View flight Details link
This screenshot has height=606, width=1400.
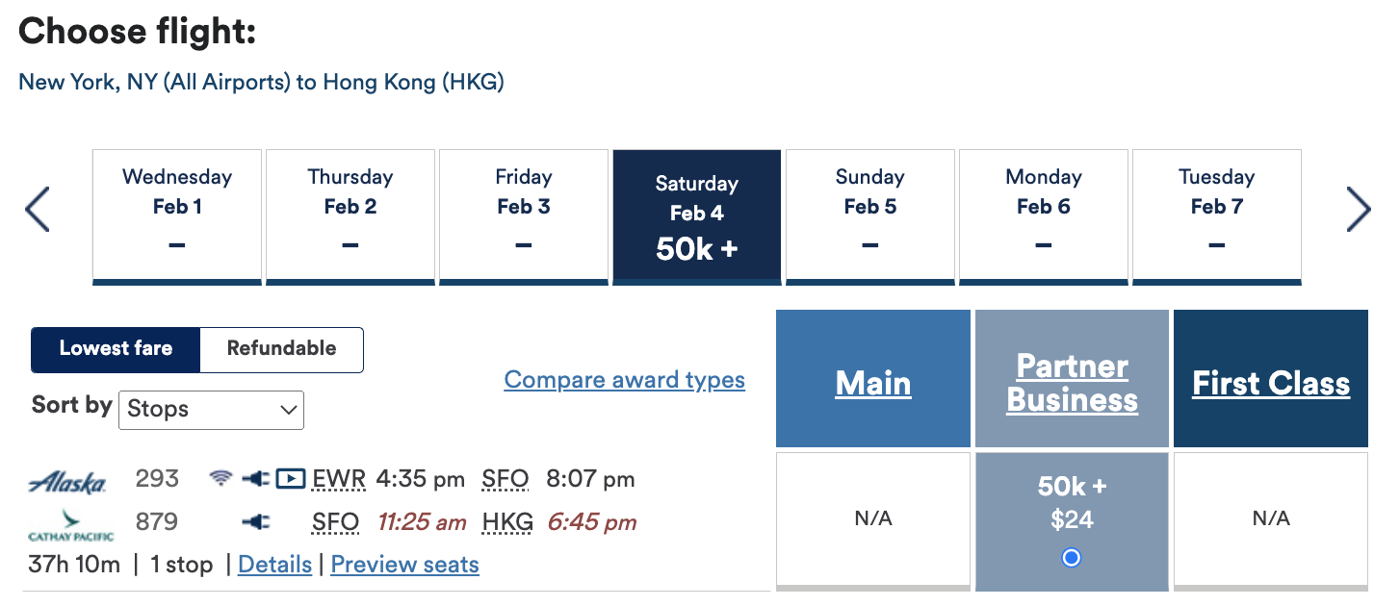[x=274, y=565]
